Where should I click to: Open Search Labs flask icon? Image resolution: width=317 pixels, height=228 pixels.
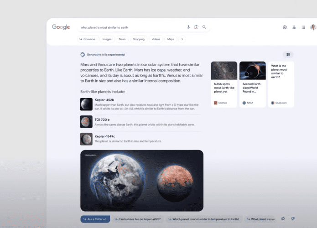tap(294, 27)
